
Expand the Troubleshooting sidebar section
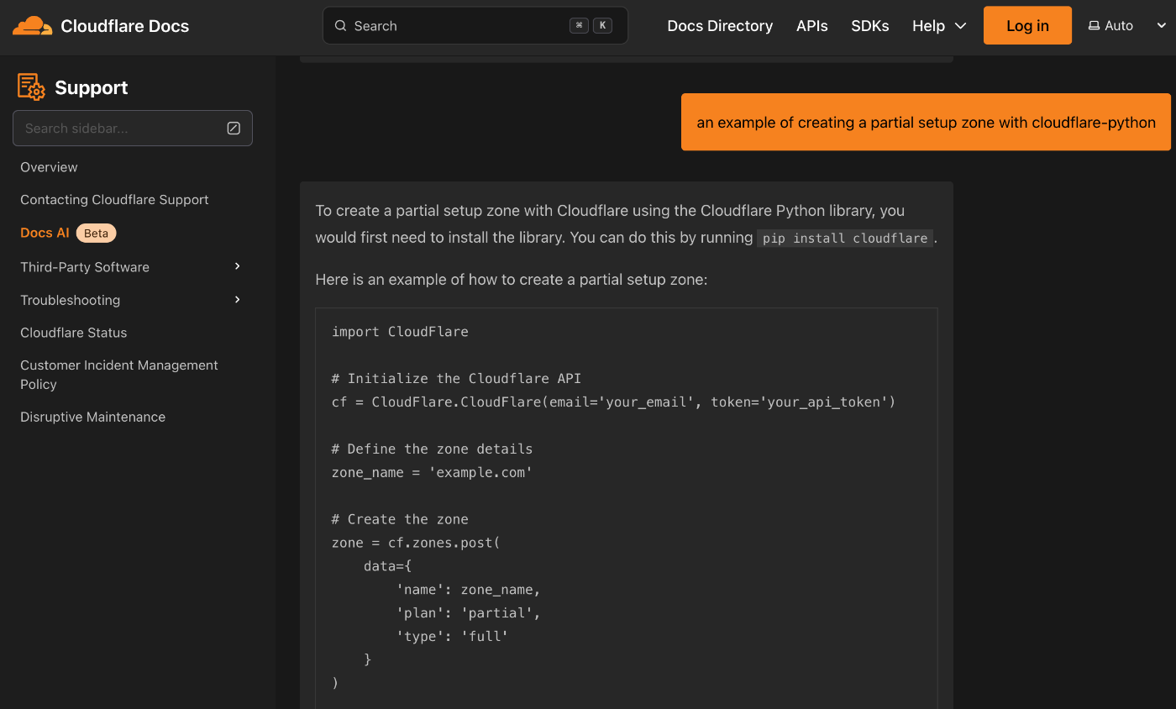point(237,300)
